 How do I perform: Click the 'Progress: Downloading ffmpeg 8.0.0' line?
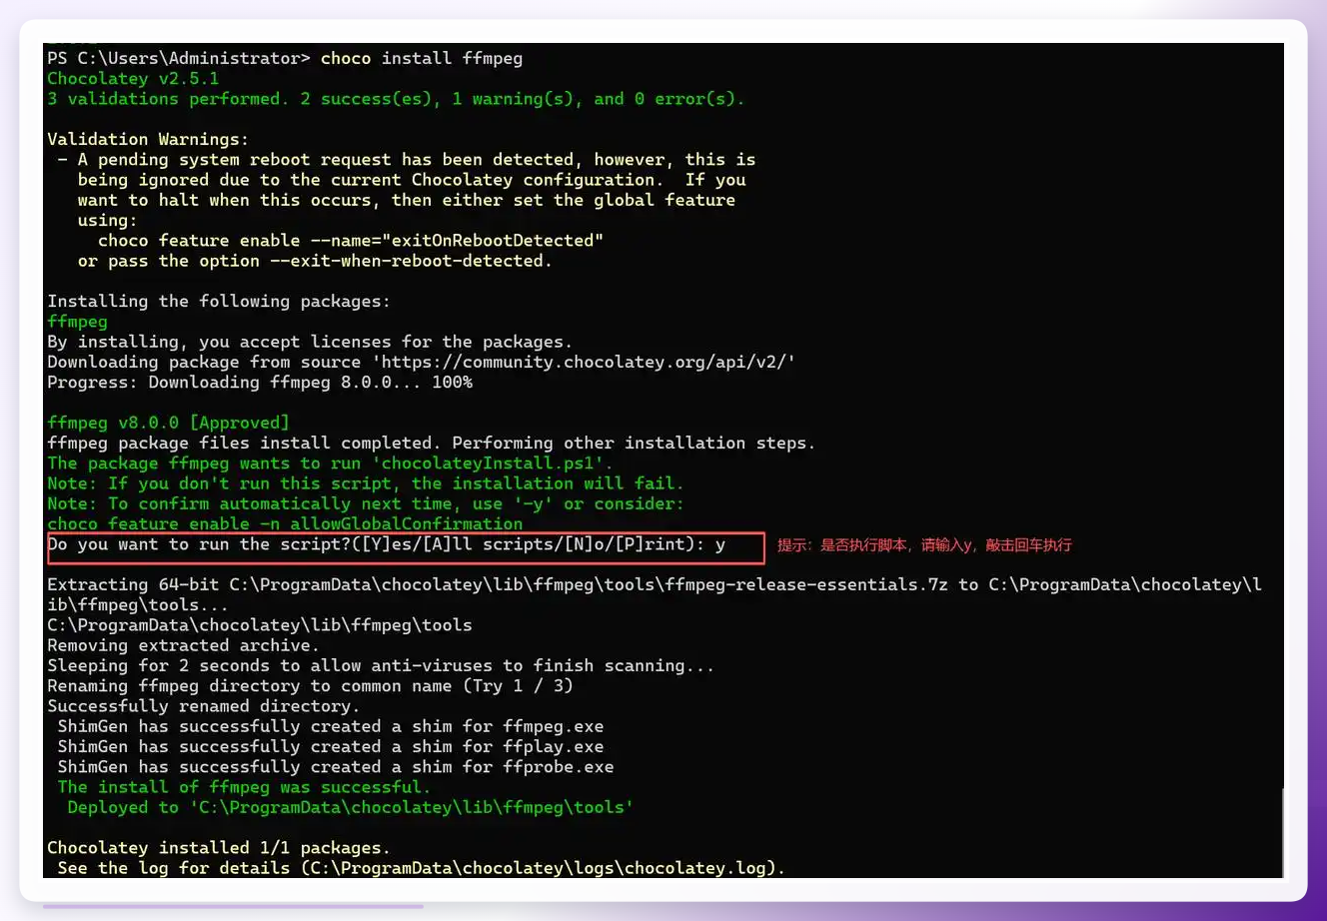tap(260, 383)
